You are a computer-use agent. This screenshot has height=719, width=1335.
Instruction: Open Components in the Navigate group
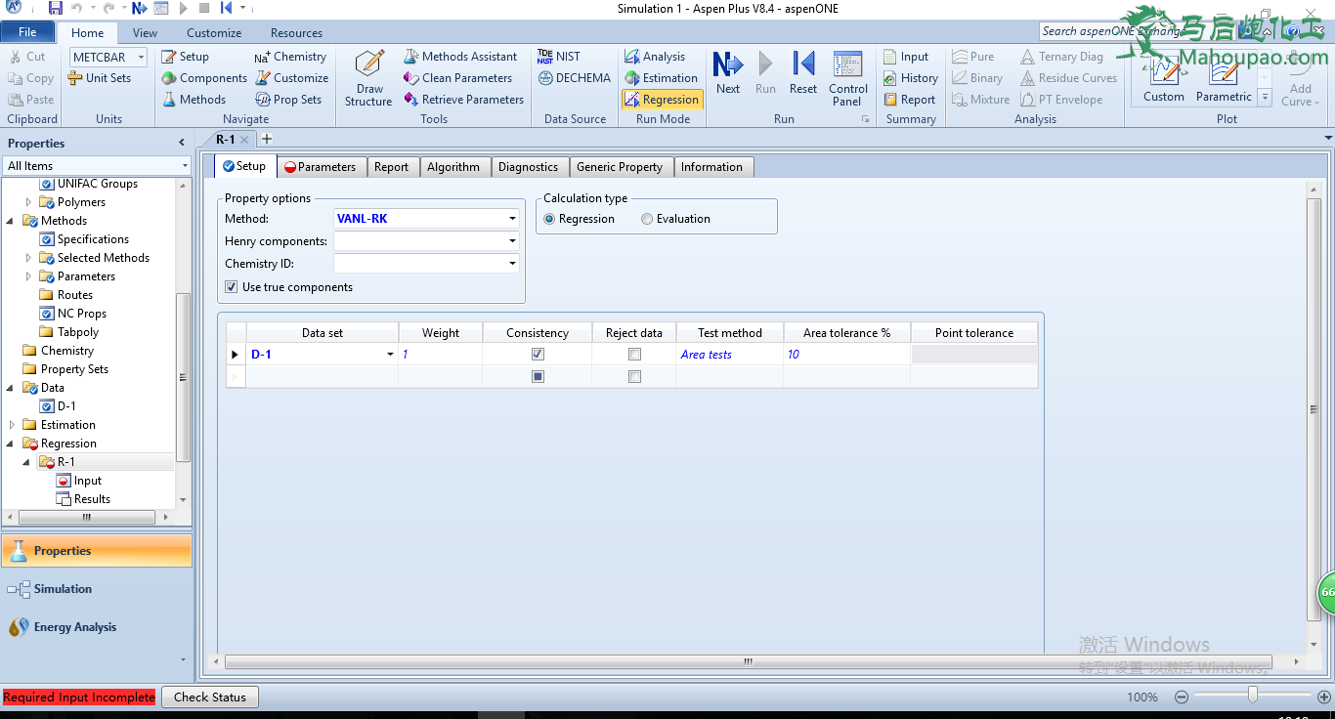tap(204, 78)
